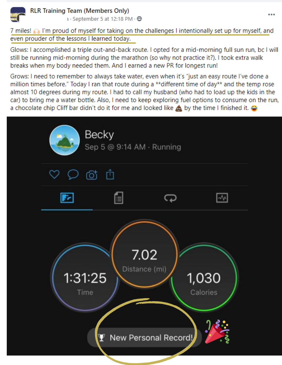Viewport: 282px width, 365px height.
Task: Like the activity with the heart icon
Action: pyautogui.click(x=54, y=175)
